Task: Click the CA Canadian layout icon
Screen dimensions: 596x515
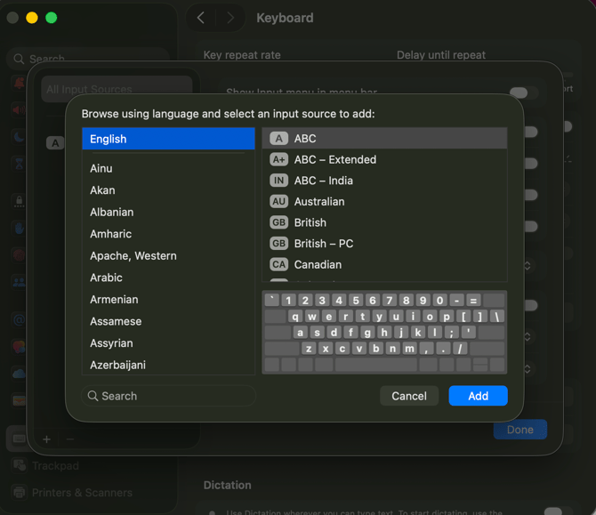Action: tap(278, 265)
